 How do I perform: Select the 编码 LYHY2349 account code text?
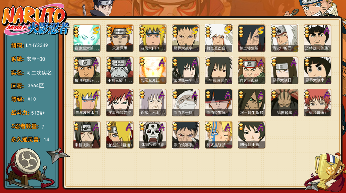(29, 46)
